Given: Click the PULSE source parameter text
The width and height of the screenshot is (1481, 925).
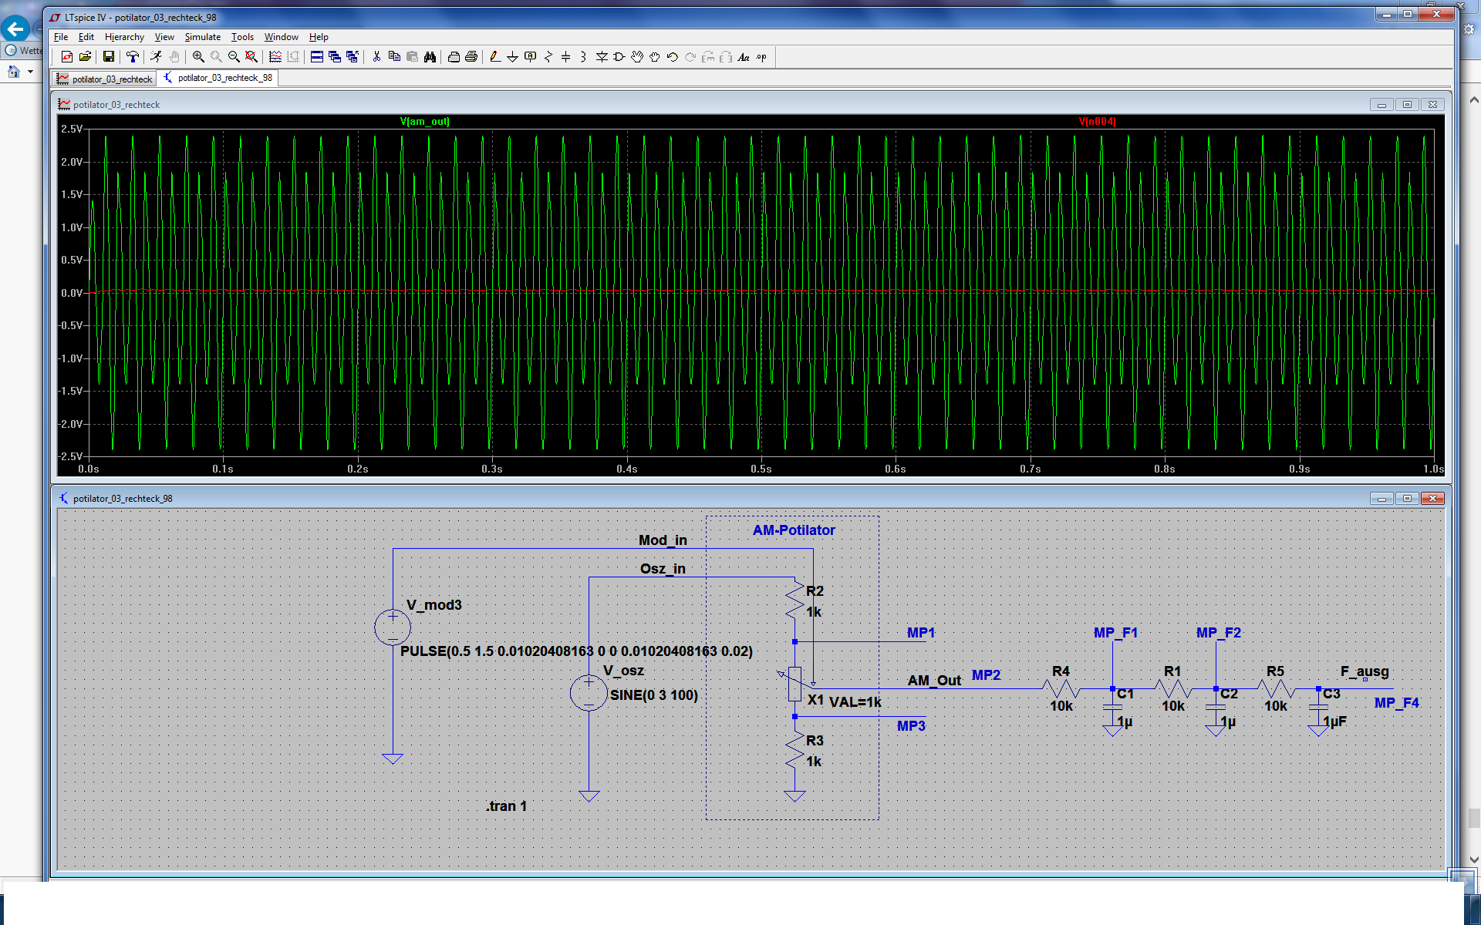Looking at the screenshot, I should 576,651.
